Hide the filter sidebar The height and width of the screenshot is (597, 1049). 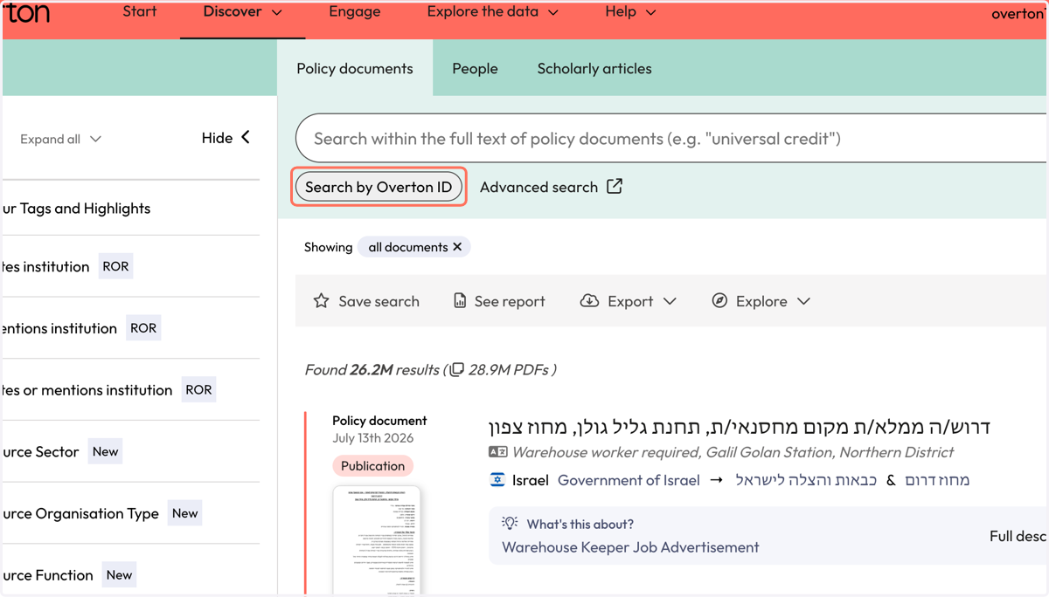pos(226,138)
